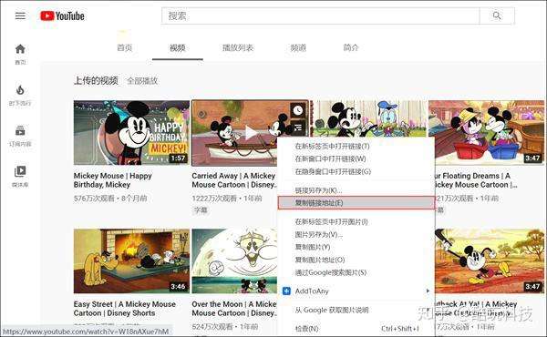547x337 pixels.
Task: Open Over the Moon video thumbnail
Action: (x=234, y=261)
